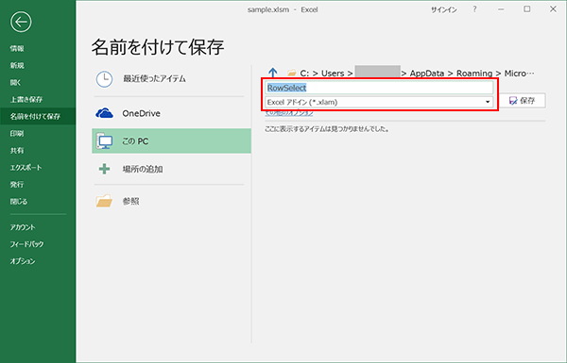Click the file name field containing RowSelect
The image size is (567, 363).
pyautogui.click(x=379, y=88)
